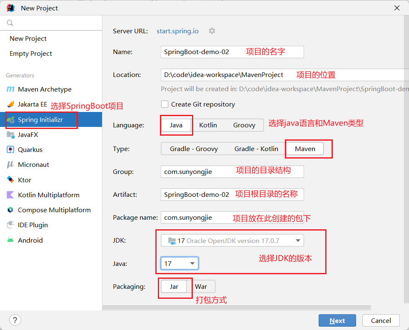Click the Android robot icon
This screenshot has height=330, width=409.
click(x=10, y=240)
